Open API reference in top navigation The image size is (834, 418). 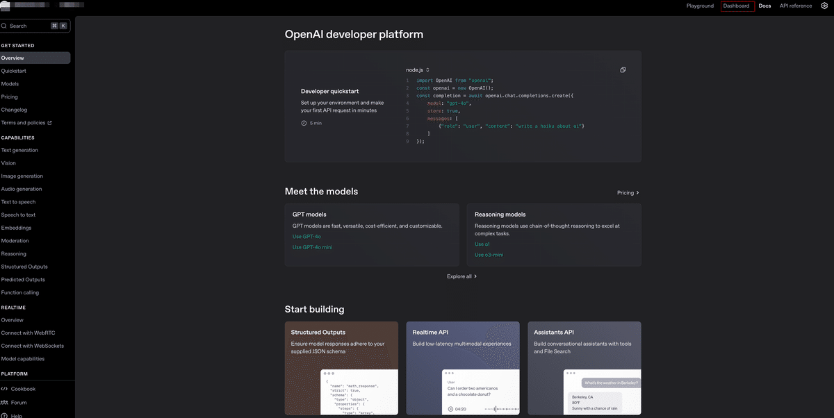(795, 6)
